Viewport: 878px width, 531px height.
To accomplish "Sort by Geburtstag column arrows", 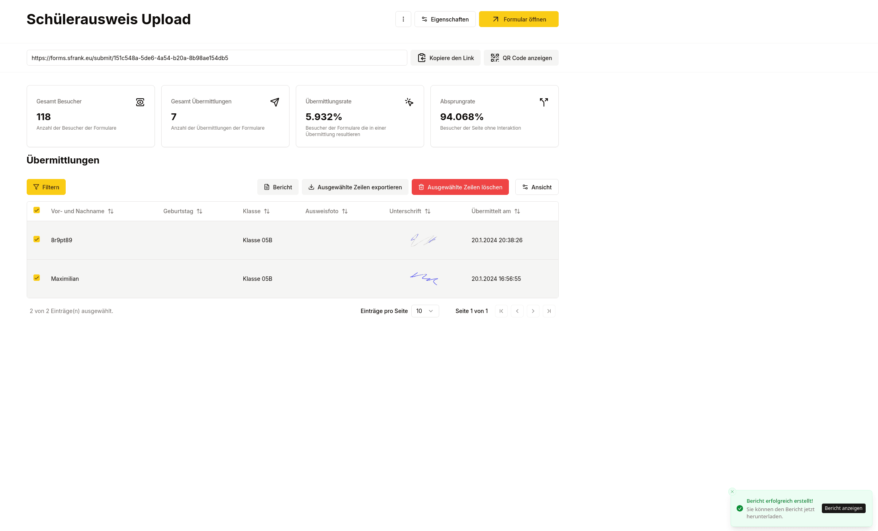I will pos(199,211).
